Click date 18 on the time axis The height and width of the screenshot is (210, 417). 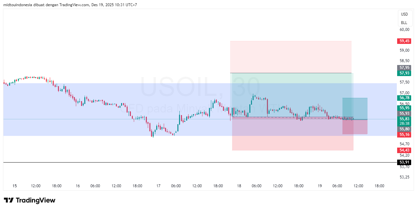(x=239, y=186)
